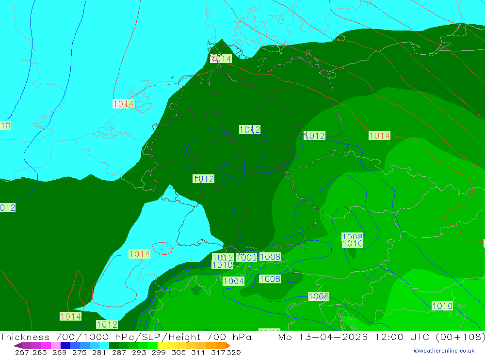Pick the dark navy blue legend swatch
Image resolution: width=485 pixels, height=355 pixels.
[x=65, y=345]
